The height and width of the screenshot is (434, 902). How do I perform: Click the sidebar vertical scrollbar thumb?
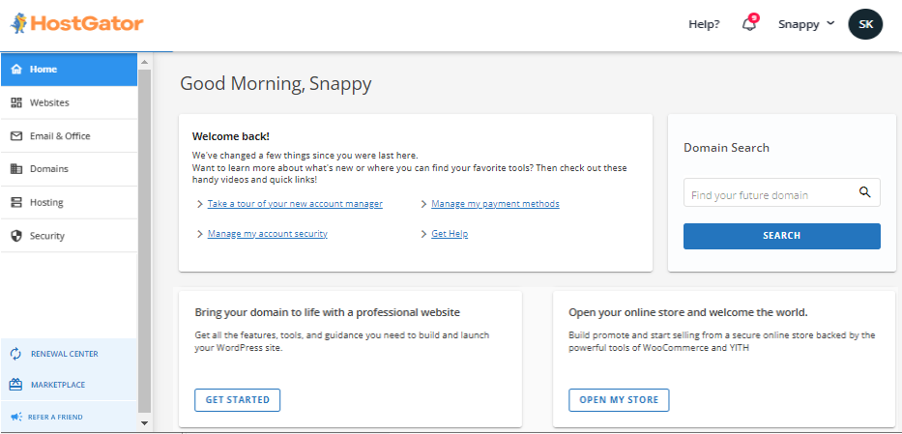(144, 242)
